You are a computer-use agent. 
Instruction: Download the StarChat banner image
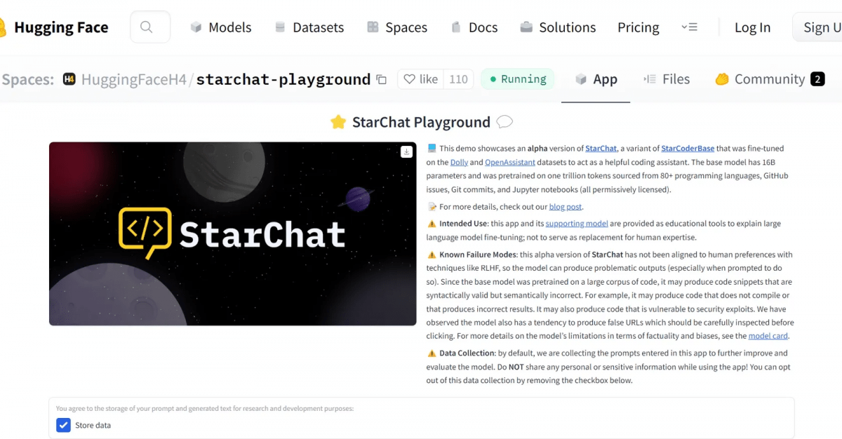tap(406, 151)
